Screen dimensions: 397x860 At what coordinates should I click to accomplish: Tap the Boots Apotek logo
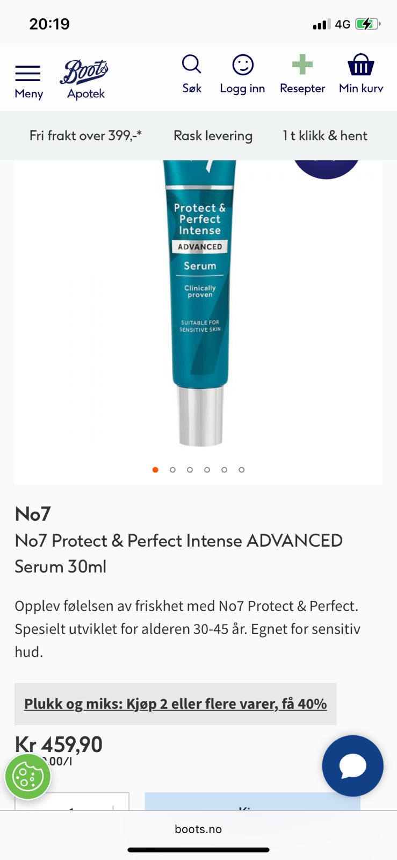[x=84, y=80]
